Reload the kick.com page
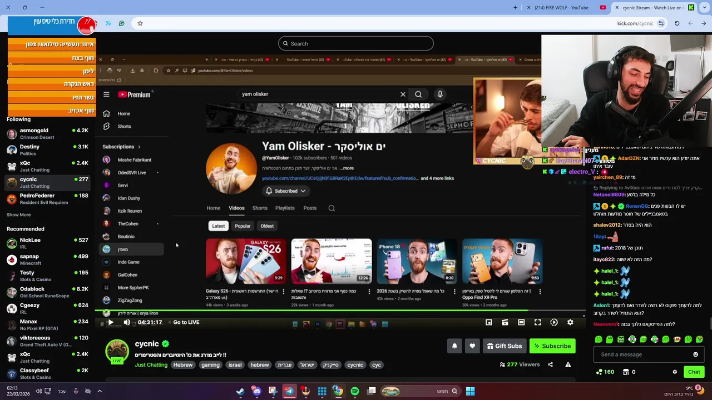Image resolution: width=712 pixels, height=400 pixels. click(676, 23)
